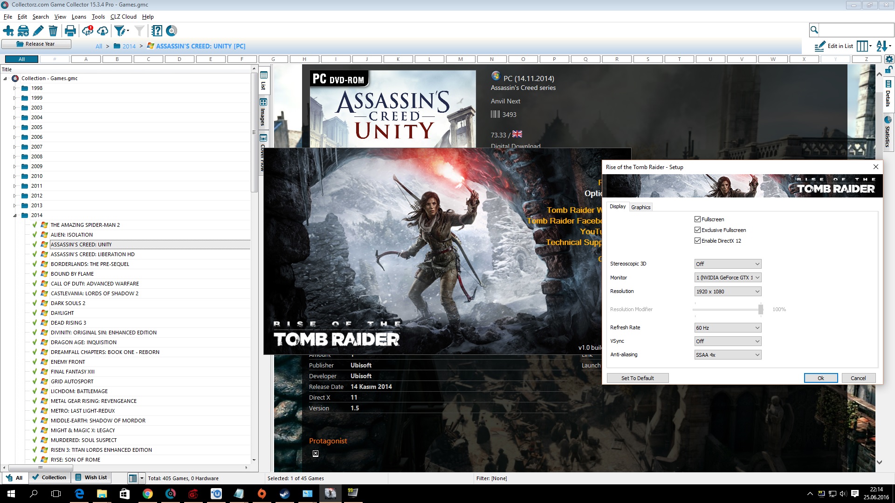
Task: Open File Explorer from the taskbar
Action: [102, 494]
